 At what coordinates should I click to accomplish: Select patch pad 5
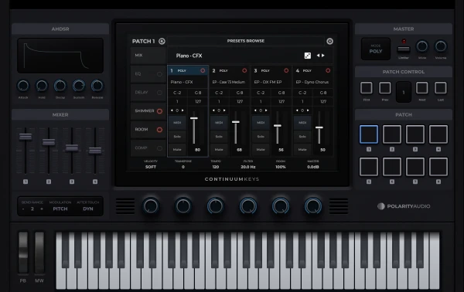click(369, 167)
